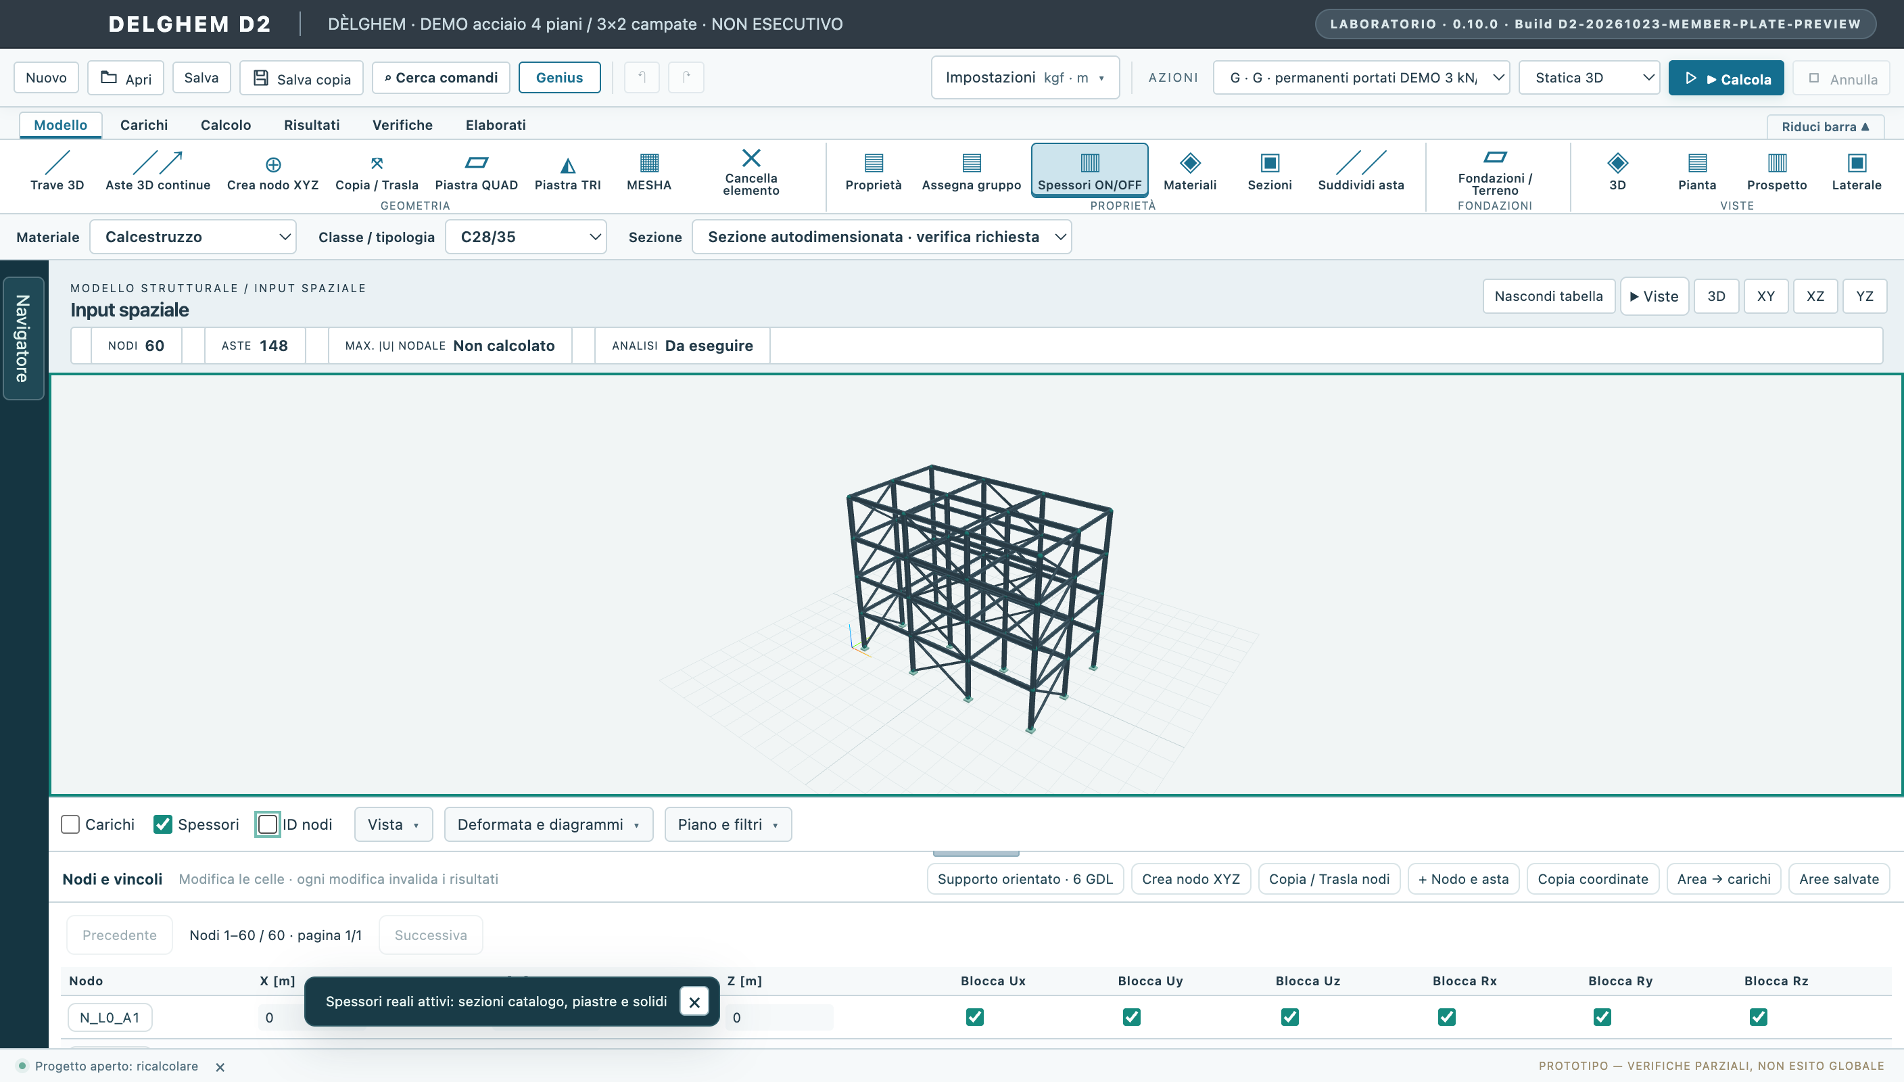
Task: Open Materiali from the ribbon
Action: [1189, 172]
